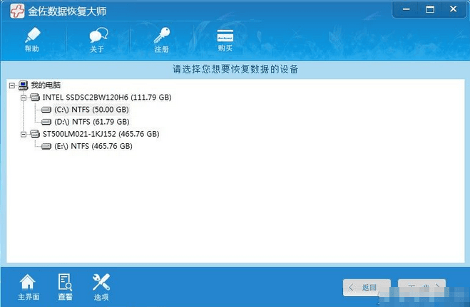Click the 我的电脑 computer icon
Image resolution: width=470 pixels, height=307 pixels.
click(x=23, y=85)
